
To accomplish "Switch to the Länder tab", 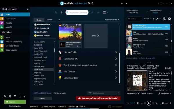I will [50, 20].
